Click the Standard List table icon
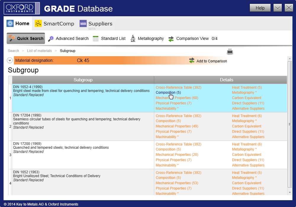Viewport: 296px width, 207px height. (x=96, y=38)
